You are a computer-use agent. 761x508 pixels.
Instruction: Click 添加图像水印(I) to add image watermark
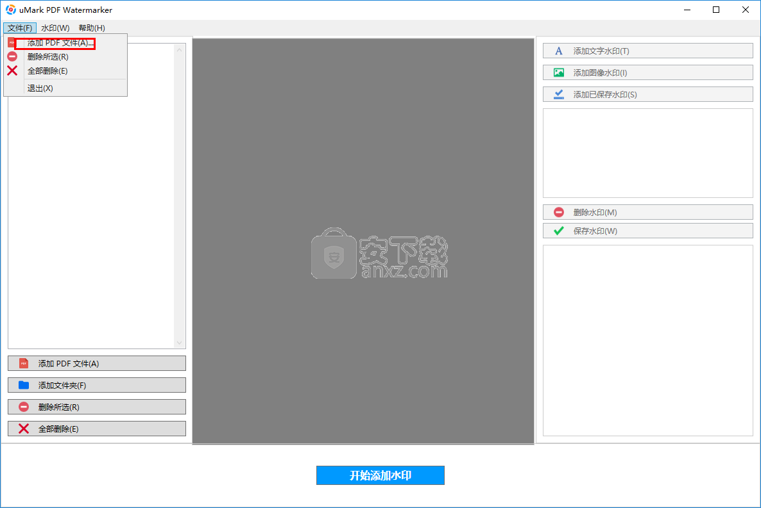click(648, 73)
